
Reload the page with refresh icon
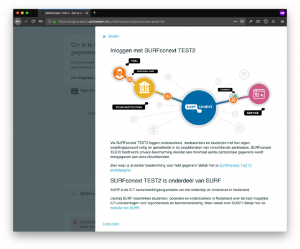tap(33, 21)
